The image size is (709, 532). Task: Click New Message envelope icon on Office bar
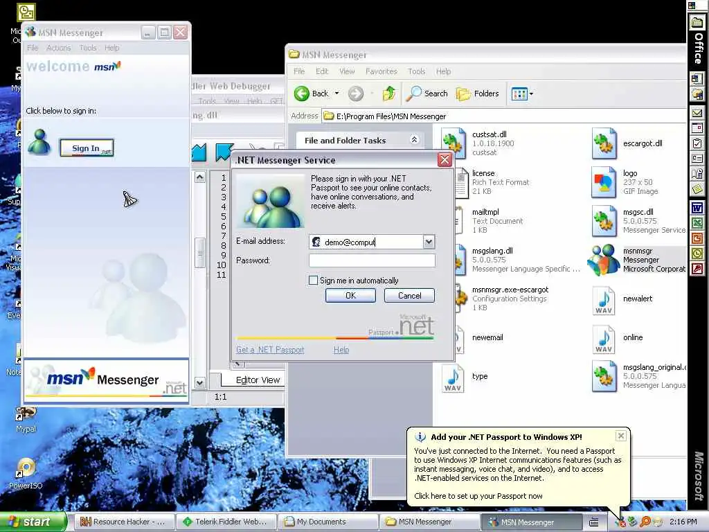click(697, 113)
